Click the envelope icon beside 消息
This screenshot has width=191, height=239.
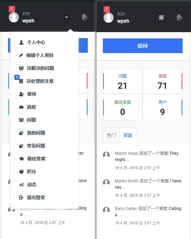click(x=21, y=107)
